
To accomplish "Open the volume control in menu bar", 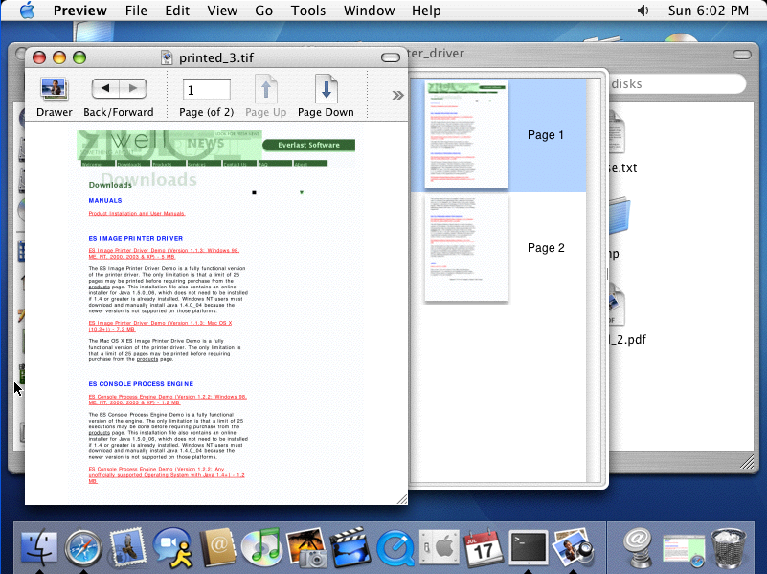I will click(x=642, y=11).
